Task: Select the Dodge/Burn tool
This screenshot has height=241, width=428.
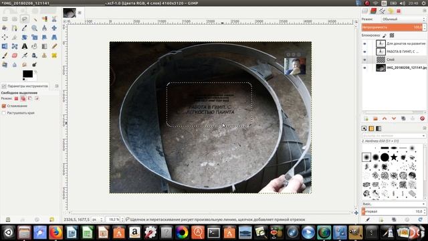Action: [x=34, y=65]
